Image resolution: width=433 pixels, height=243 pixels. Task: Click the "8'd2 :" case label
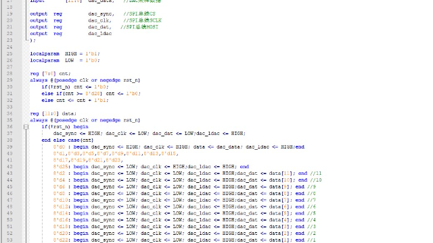(62, 173)
